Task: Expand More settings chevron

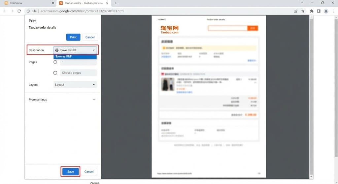Action: click(94, 99)
